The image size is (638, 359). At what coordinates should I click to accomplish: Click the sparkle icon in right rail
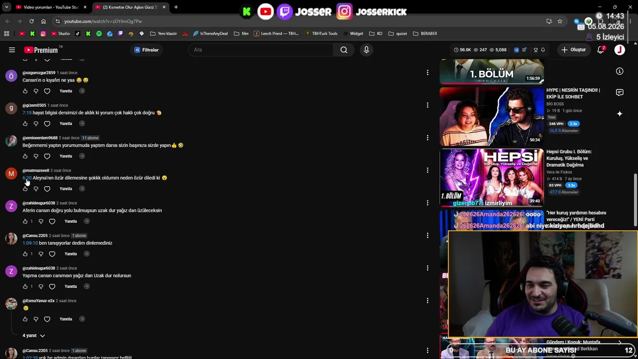[x=620, y=114]
